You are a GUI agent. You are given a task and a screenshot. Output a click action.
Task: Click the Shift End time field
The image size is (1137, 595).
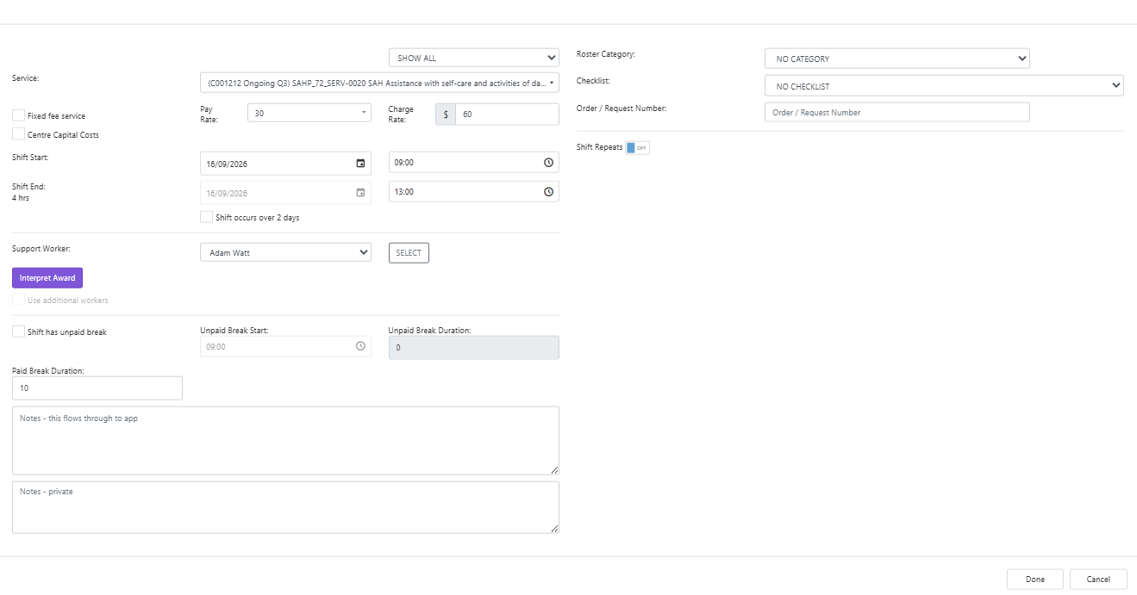coord(474,192)
